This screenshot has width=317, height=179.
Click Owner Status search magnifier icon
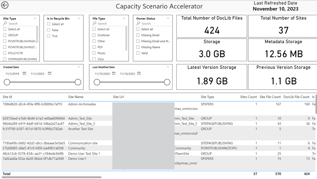pos(138,23)
